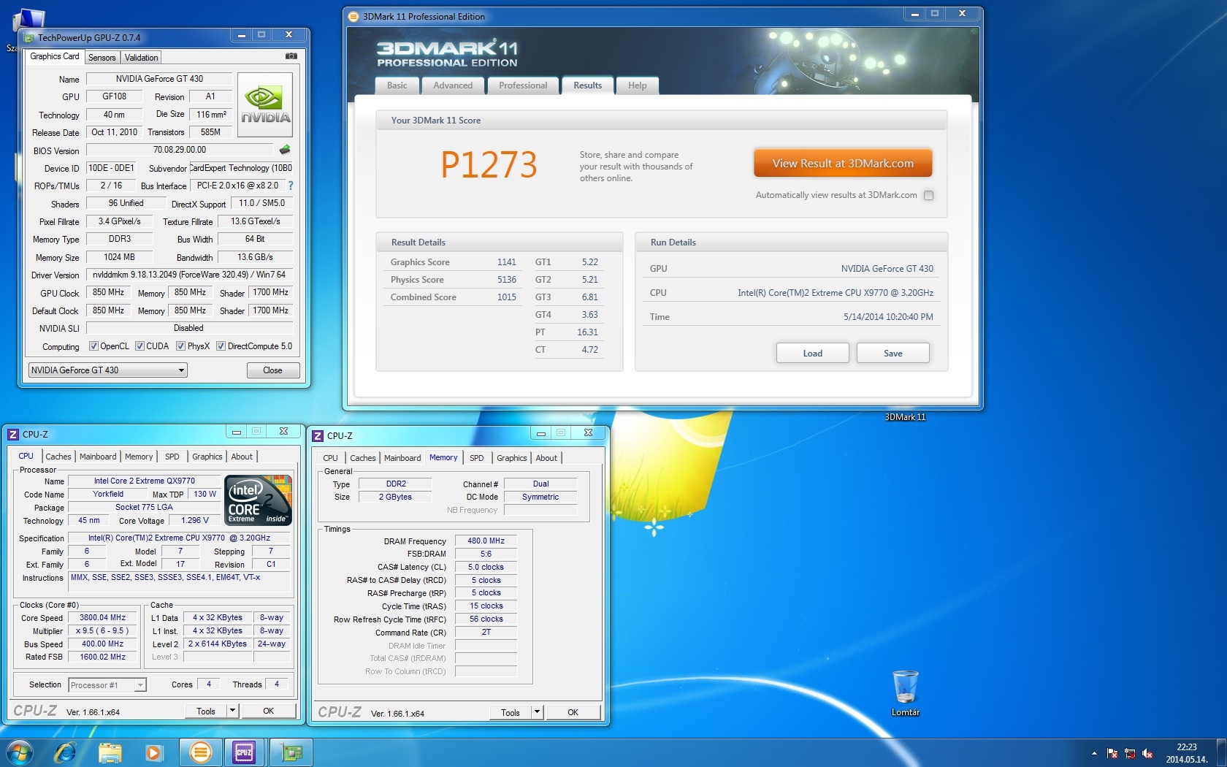1227x767 pixels.
Task: Click Tools button in right CPU-Z
Action: 511,712
